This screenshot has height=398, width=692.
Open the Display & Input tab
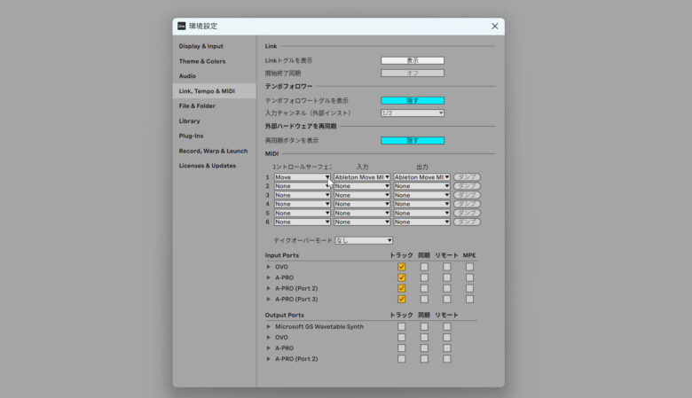pyautogui.click(x=201, y=46)
